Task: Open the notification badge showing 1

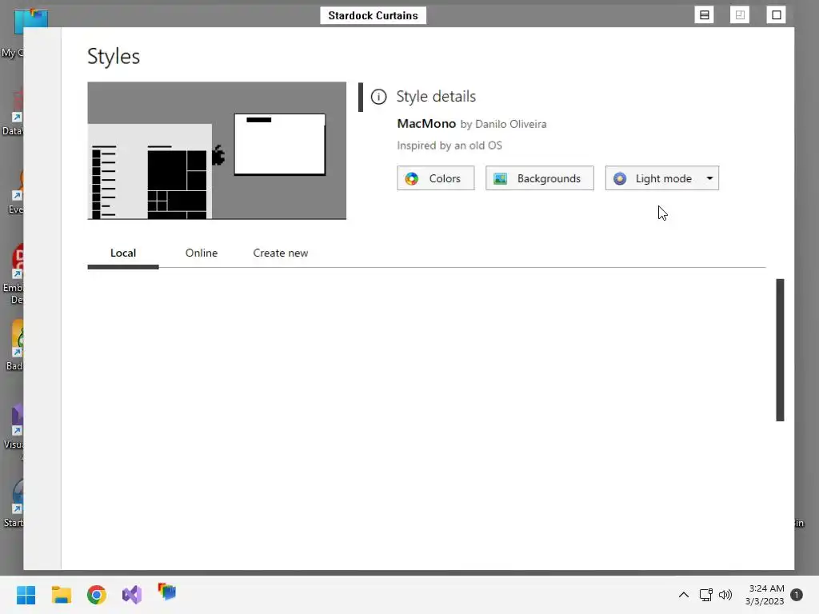Action: 797,595
